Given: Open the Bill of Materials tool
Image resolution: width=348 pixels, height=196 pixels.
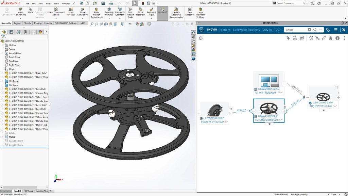Looking at the screenshot, I should pyautogui.click(x=140, y=12).
